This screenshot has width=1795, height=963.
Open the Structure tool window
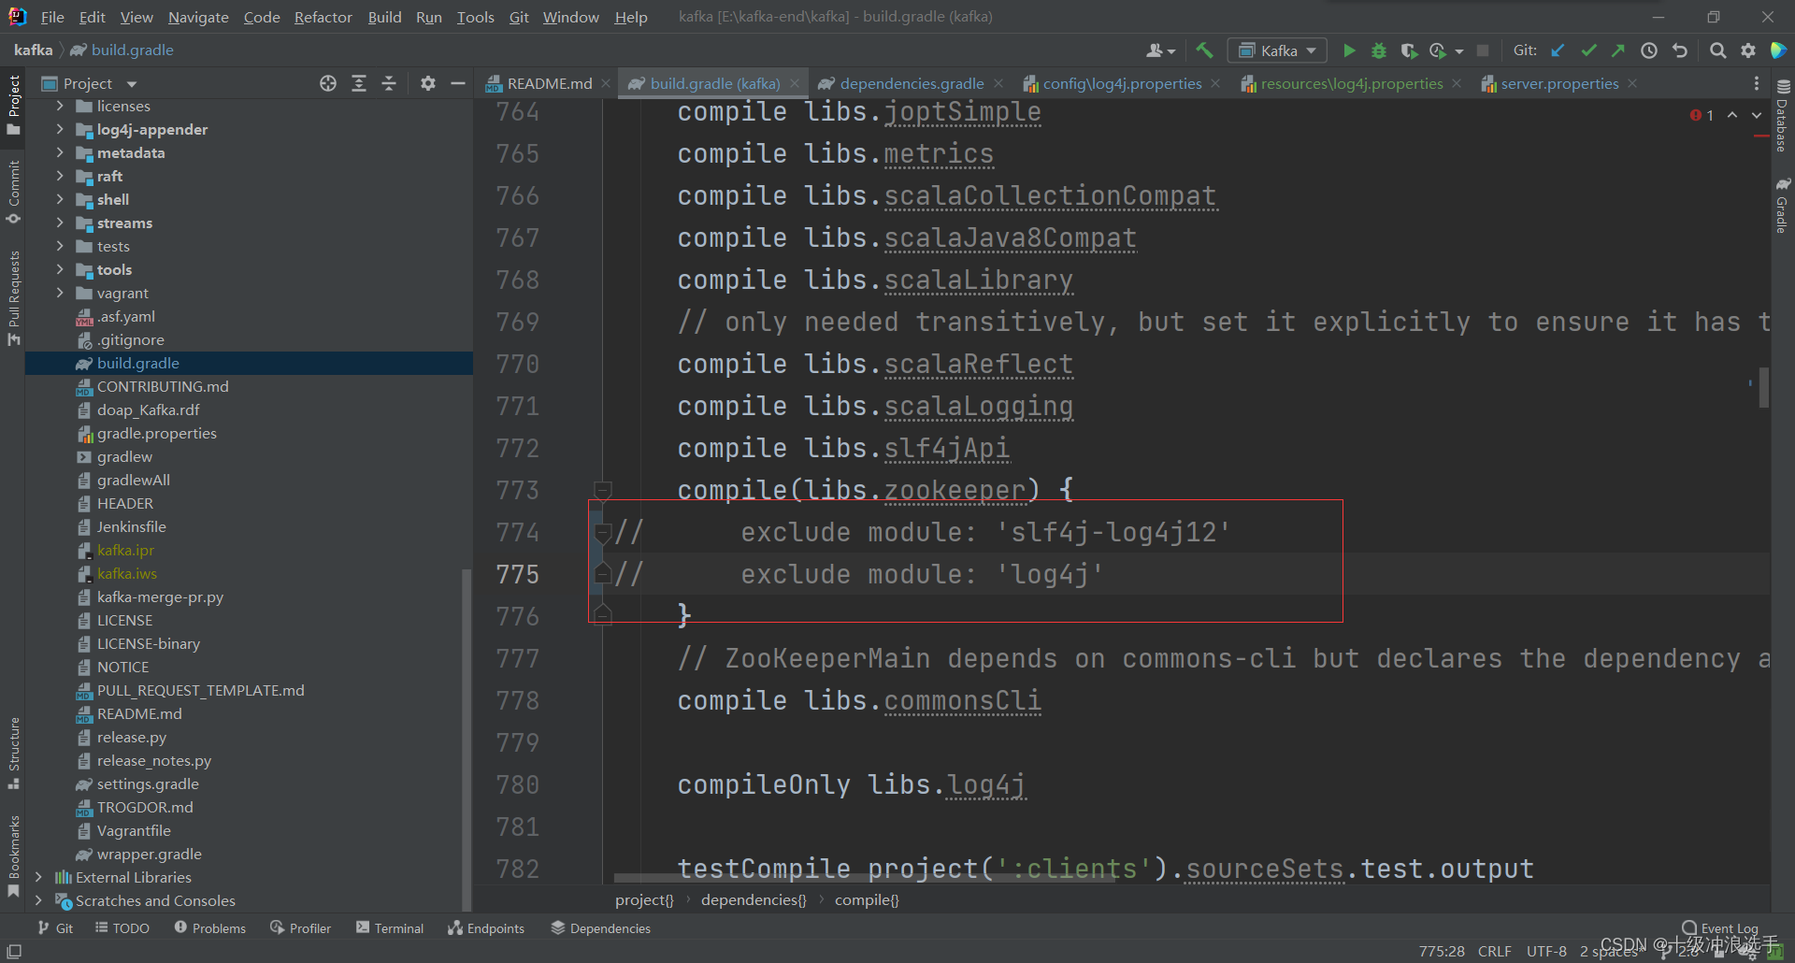point(13,754)
